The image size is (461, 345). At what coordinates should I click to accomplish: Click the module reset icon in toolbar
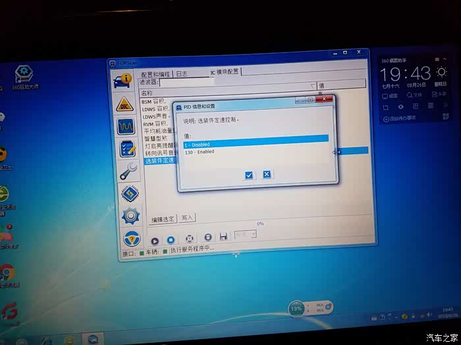click(x=190, y=239)
